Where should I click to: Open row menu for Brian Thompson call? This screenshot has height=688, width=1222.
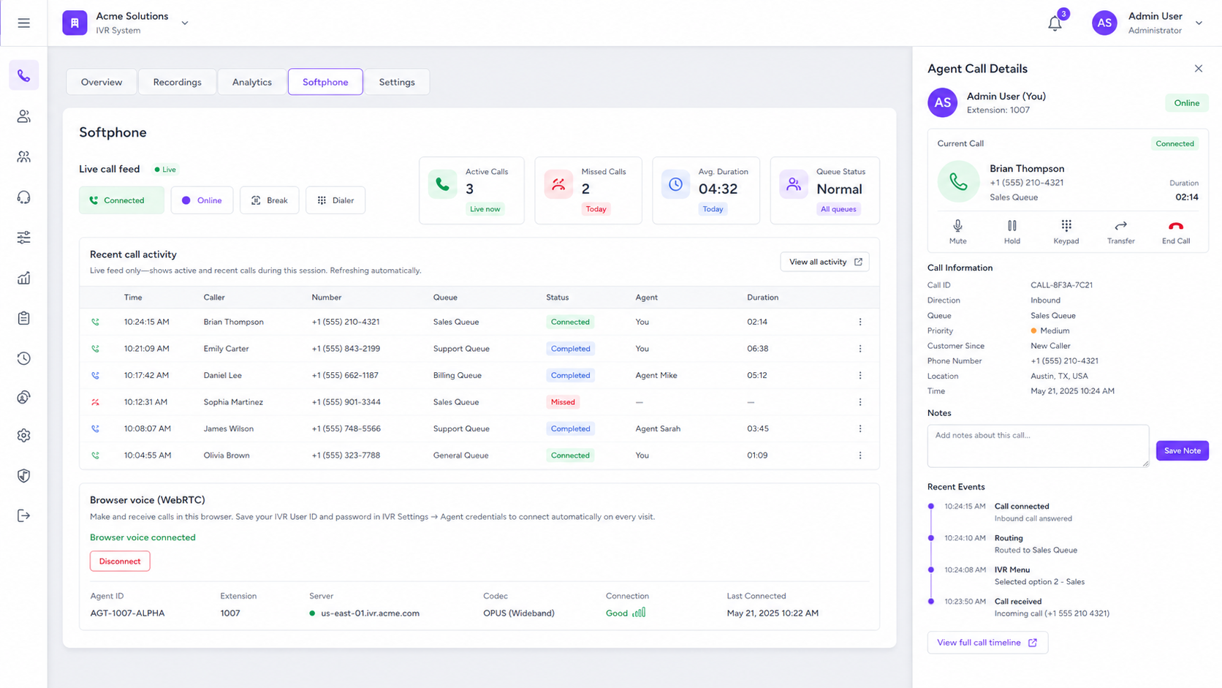860,322
